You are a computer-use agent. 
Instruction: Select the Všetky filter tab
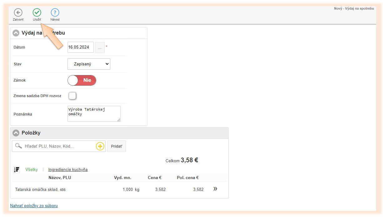(x=32, y=170)
